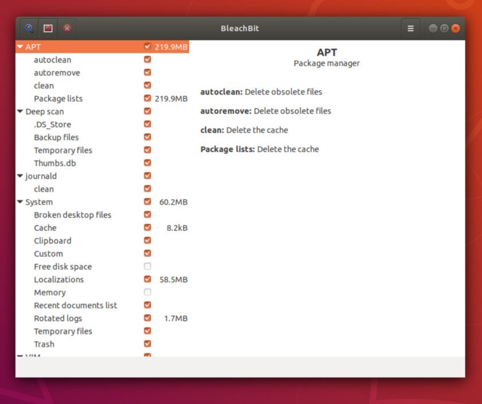Uncheck the APT group checkbox
This screenshot has width=482, height=404.
point(147,46)
